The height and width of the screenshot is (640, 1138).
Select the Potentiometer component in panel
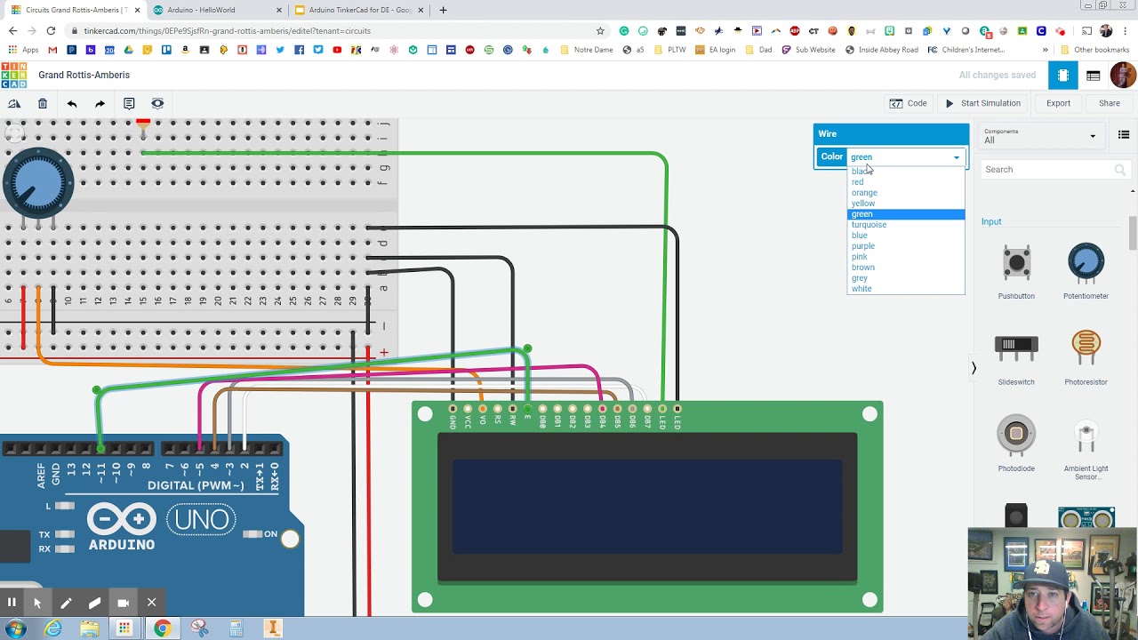click(1086, 271)
